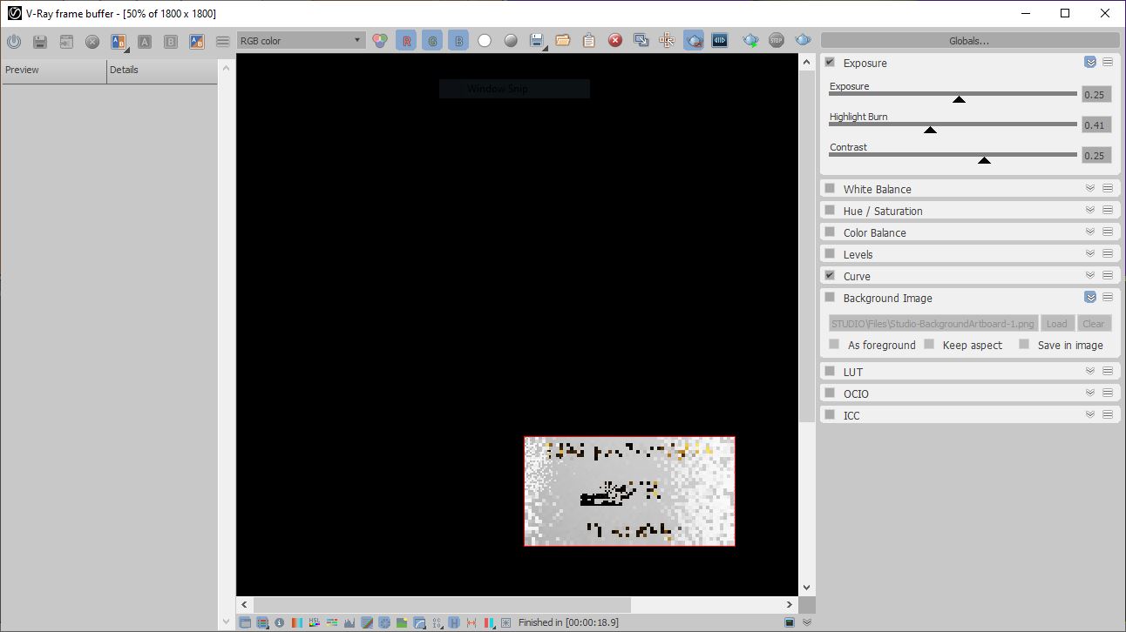Duplicate to host frame buffer icon
Image resolution: width=1126 pixels, height=632 pixels.
[x=641, y=40]
